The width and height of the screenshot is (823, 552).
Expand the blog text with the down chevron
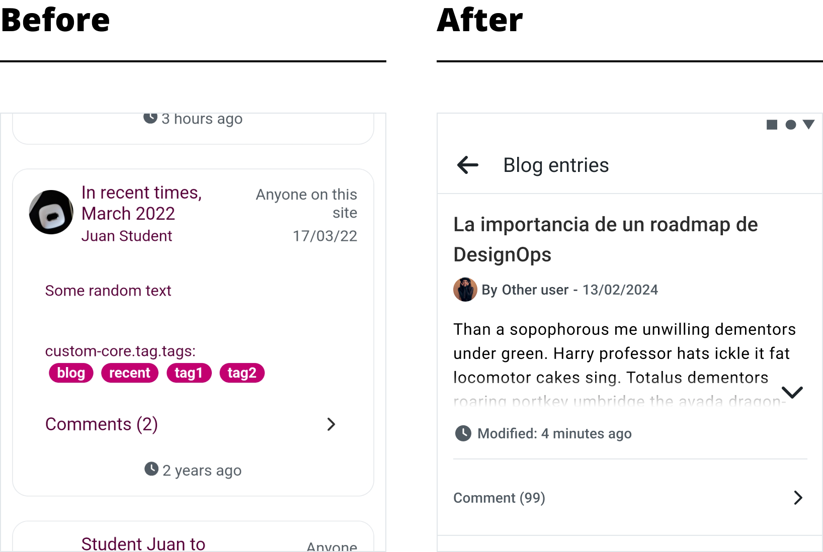792,392
